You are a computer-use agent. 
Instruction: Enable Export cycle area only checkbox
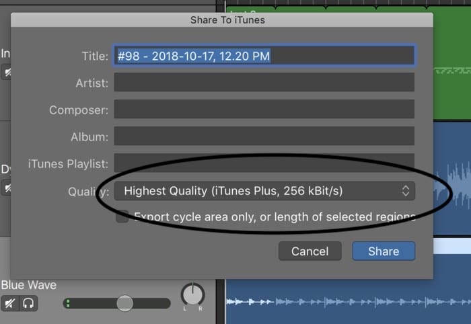(122, 216)
